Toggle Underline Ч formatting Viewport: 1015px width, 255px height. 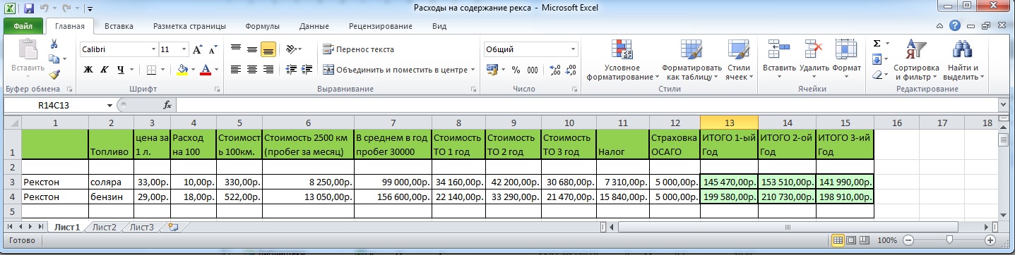(120, 69)
